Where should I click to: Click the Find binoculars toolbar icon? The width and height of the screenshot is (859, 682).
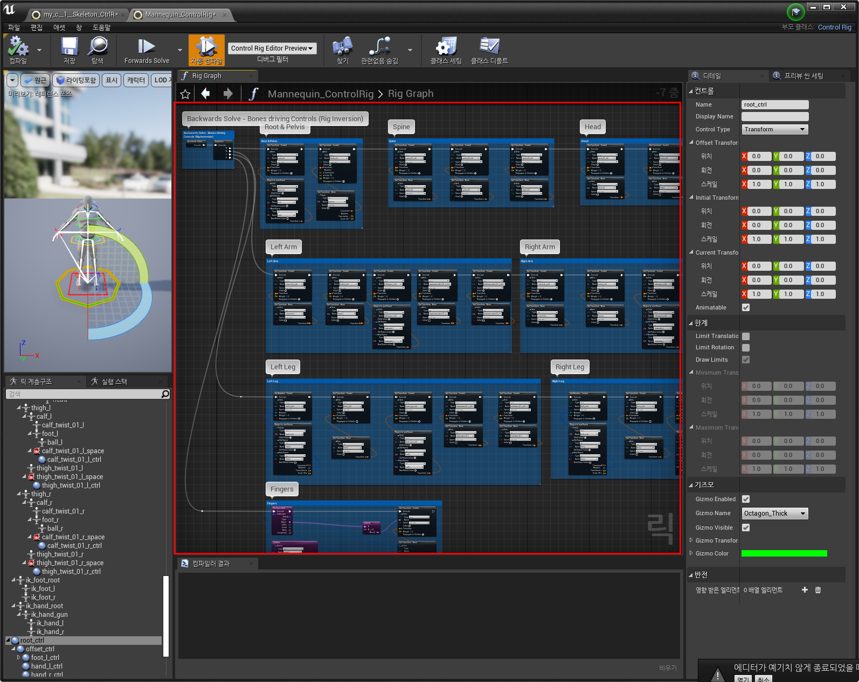pos(343,47)
